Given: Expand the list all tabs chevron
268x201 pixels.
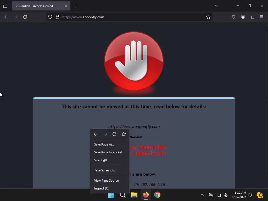Looking at the screenshot, I should pyautogui.click(x=216, y=6).
